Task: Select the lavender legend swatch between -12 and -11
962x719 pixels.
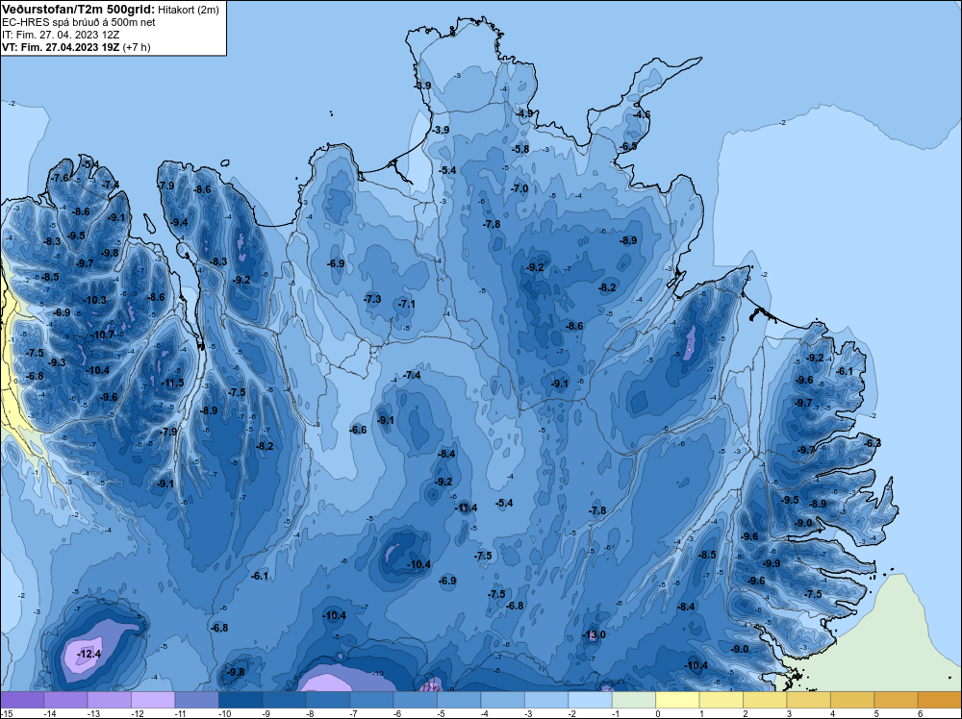Action: (x=153, y=700)
